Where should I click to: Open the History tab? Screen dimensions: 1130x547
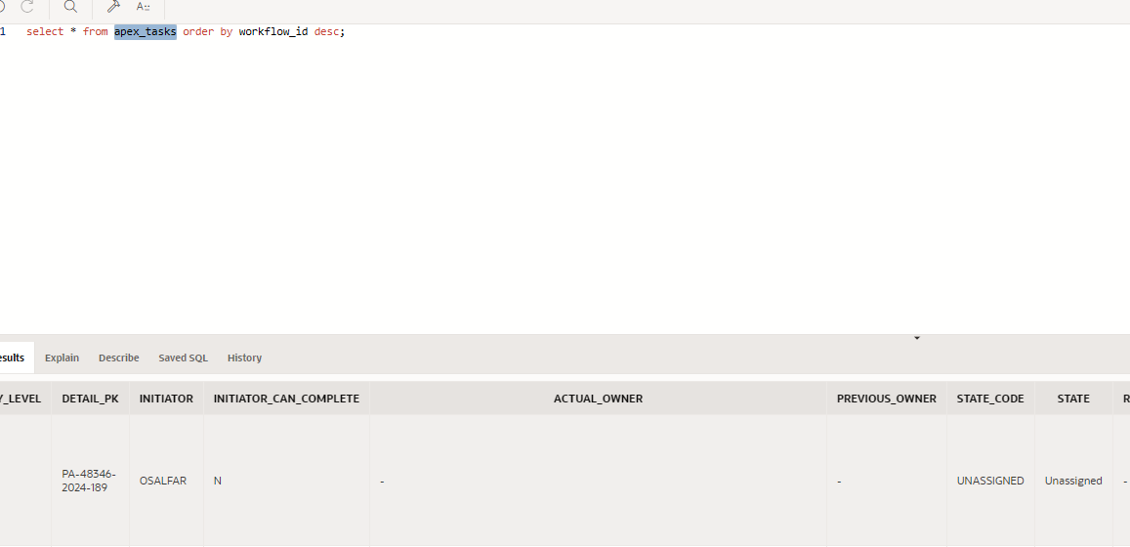coord(244,358)
